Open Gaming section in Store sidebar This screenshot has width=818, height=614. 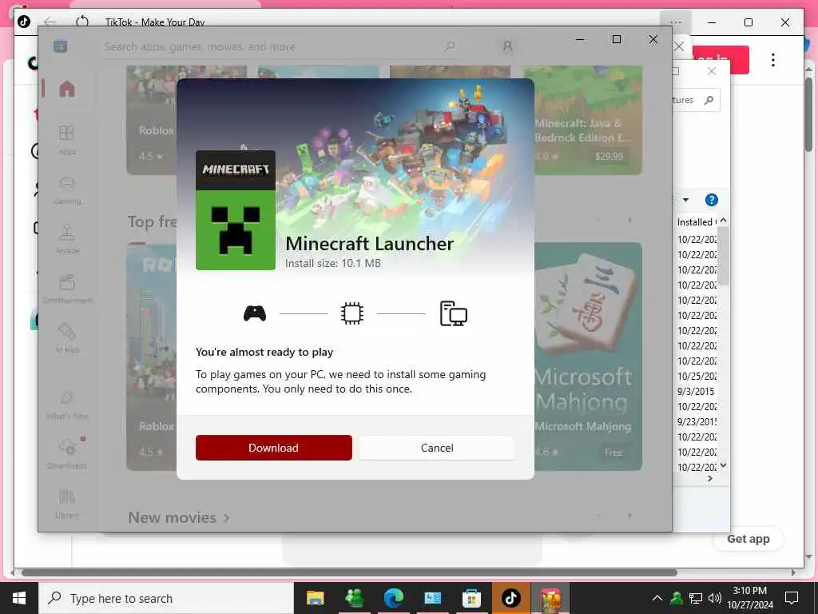[67, 190]
